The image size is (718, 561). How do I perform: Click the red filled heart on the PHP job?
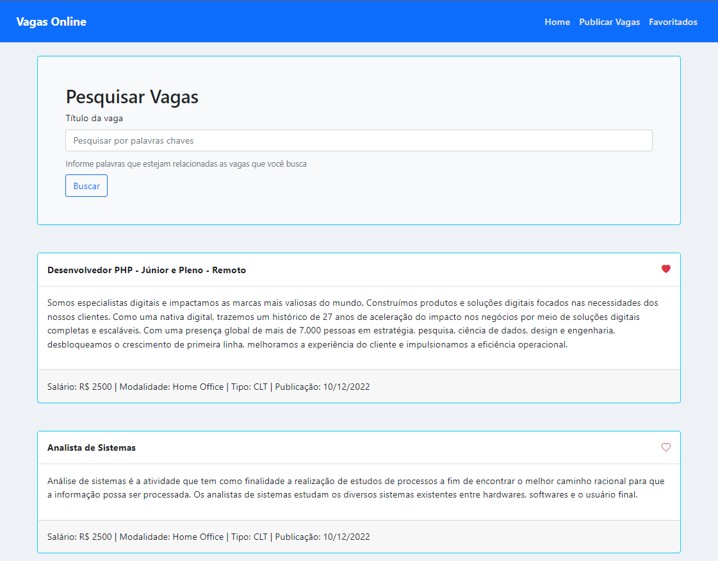click(x=666, y=269)
